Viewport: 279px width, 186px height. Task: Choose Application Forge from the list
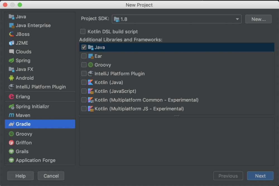pyautogui.click(x=35, y=160)
